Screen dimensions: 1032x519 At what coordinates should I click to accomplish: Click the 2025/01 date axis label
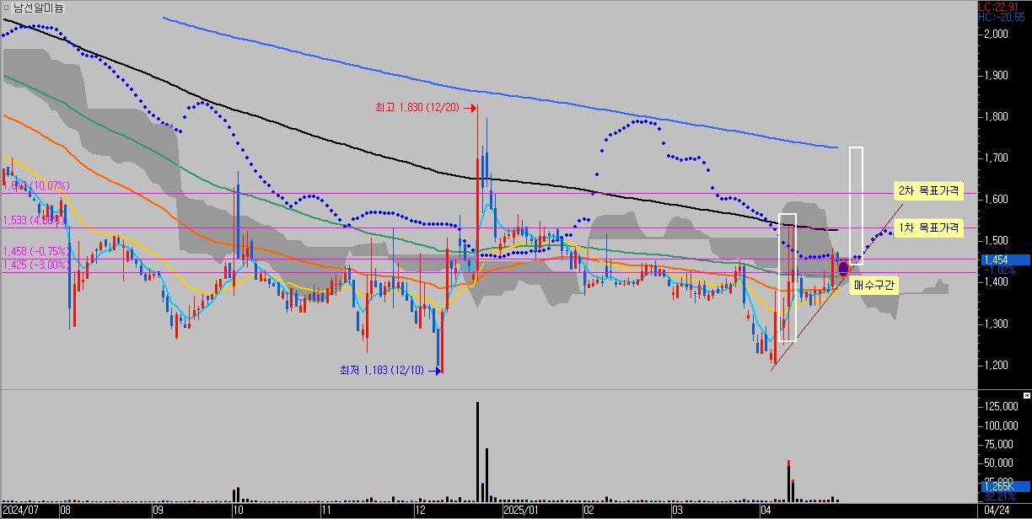520,510
